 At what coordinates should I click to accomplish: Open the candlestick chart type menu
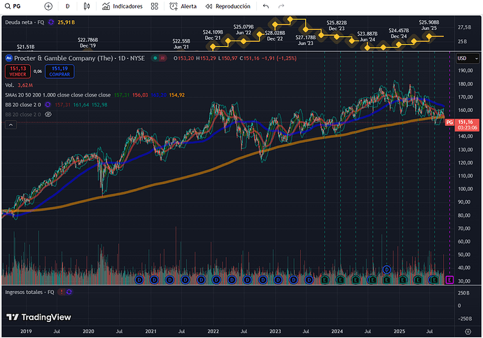click(87, 6)
